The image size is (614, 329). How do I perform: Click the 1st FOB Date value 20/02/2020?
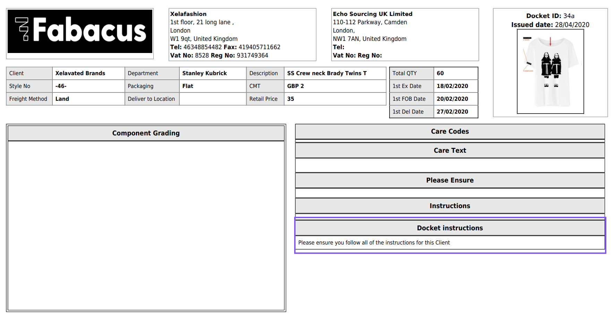point(452,99)
